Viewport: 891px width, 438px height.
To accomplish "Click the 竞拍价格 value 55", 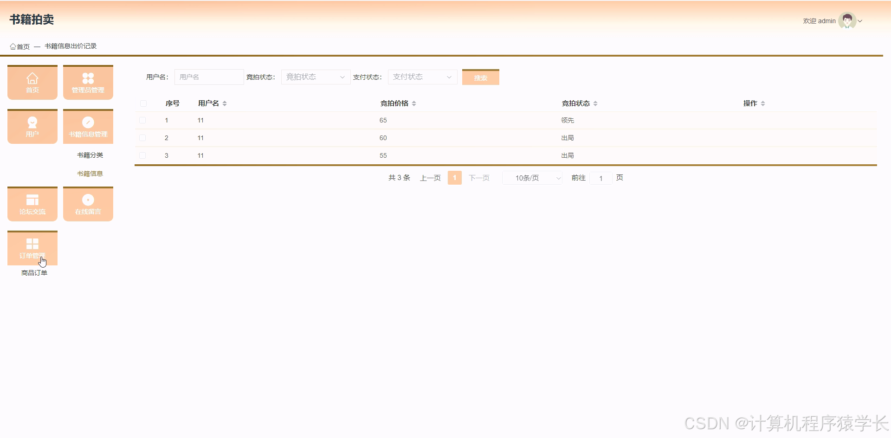I will (x=383, y=155).
